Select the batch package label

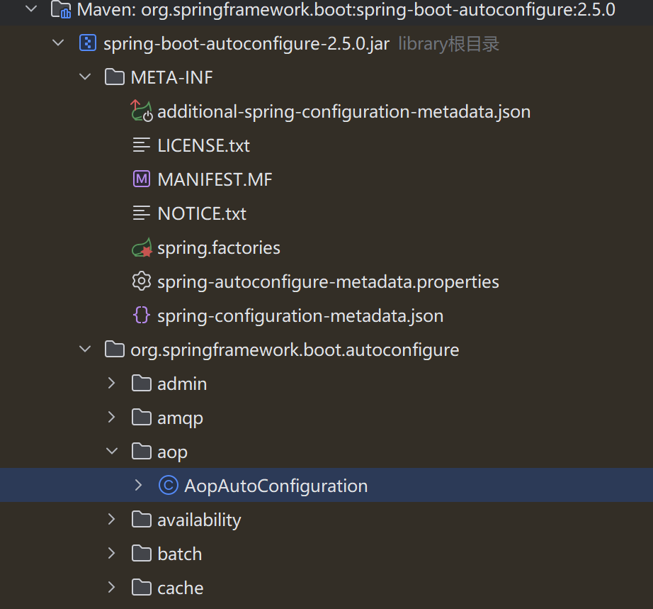[x=179, y=554]
